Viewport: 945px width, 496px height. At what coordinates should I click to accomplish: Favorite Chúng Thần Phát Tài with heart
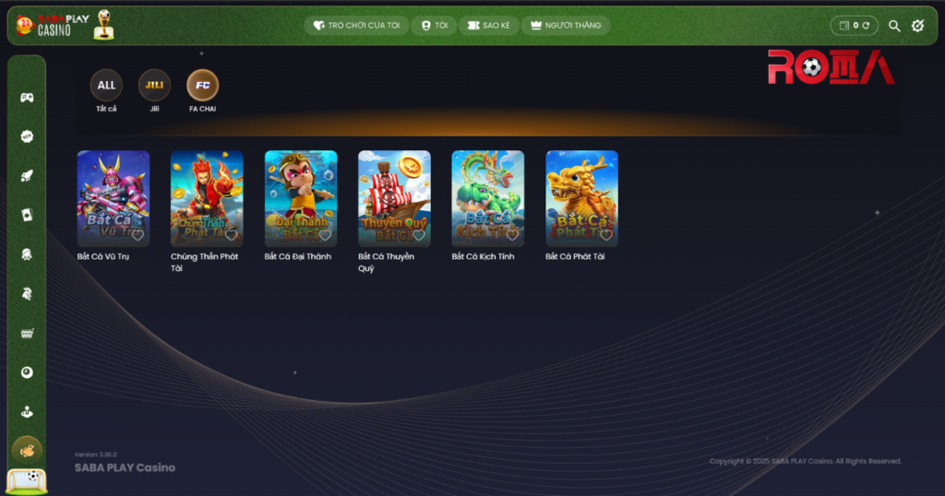[232, 235]
